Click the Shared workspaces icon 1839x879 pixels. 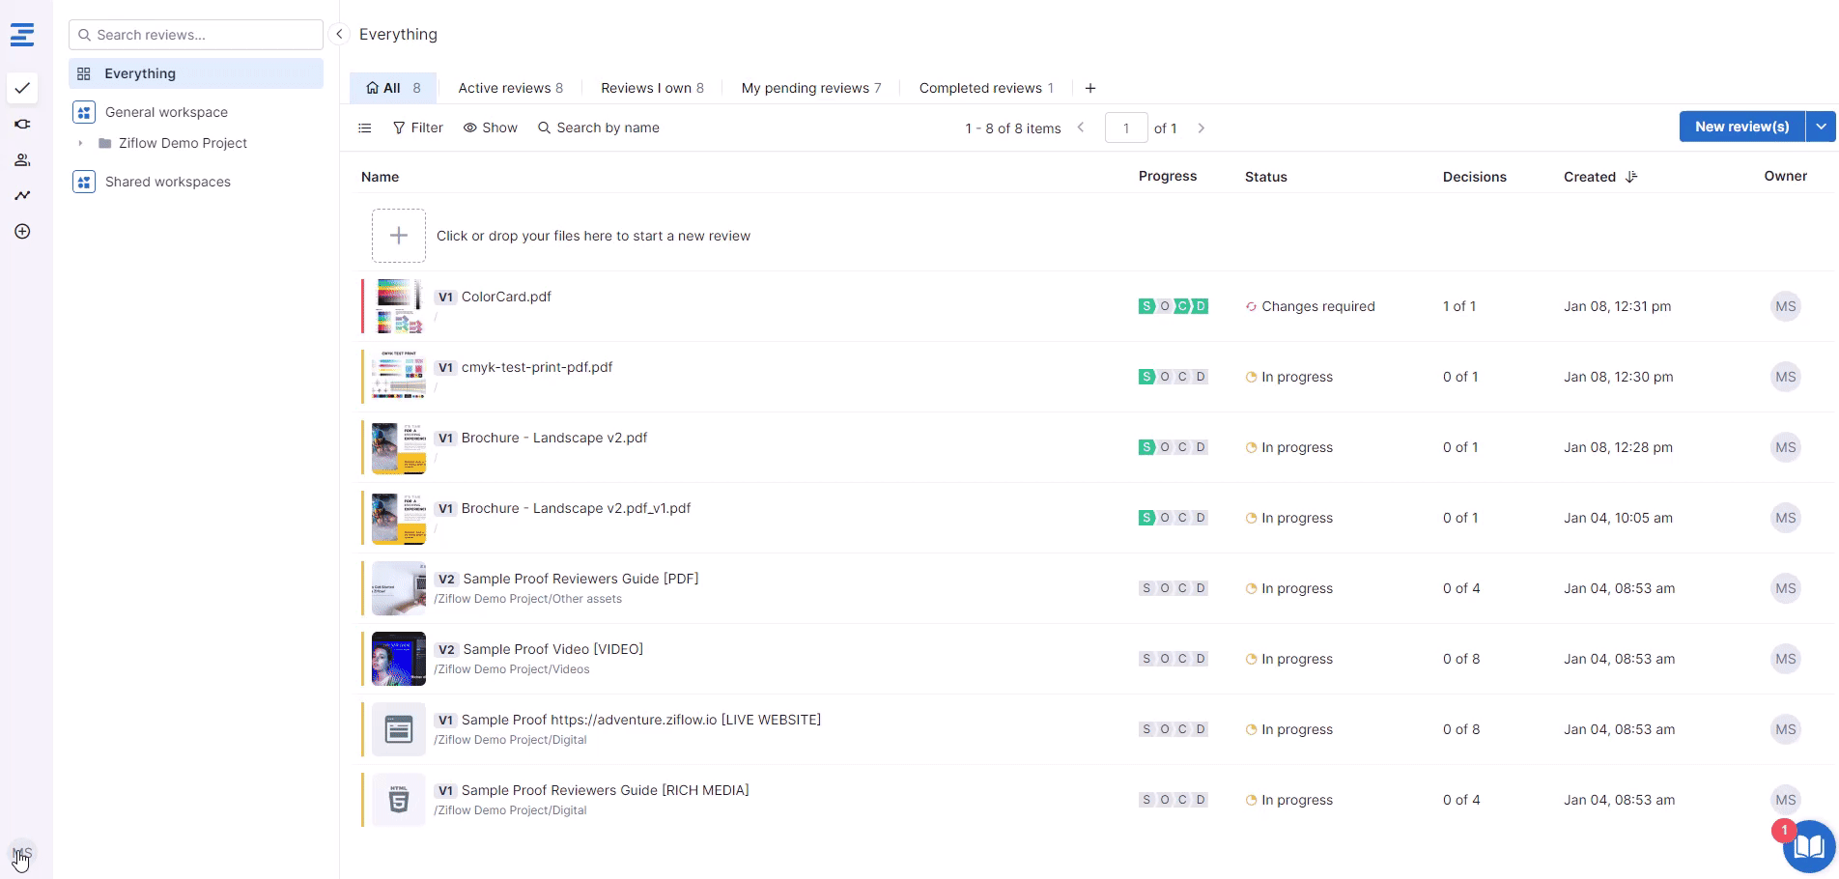(x=84, y=182)
